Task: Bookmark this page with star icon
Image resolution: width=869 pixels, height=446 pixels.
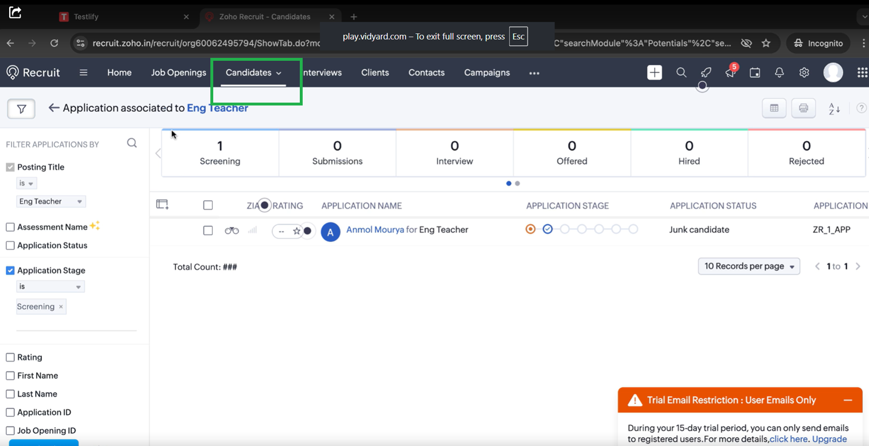Action: coord(766,43)
